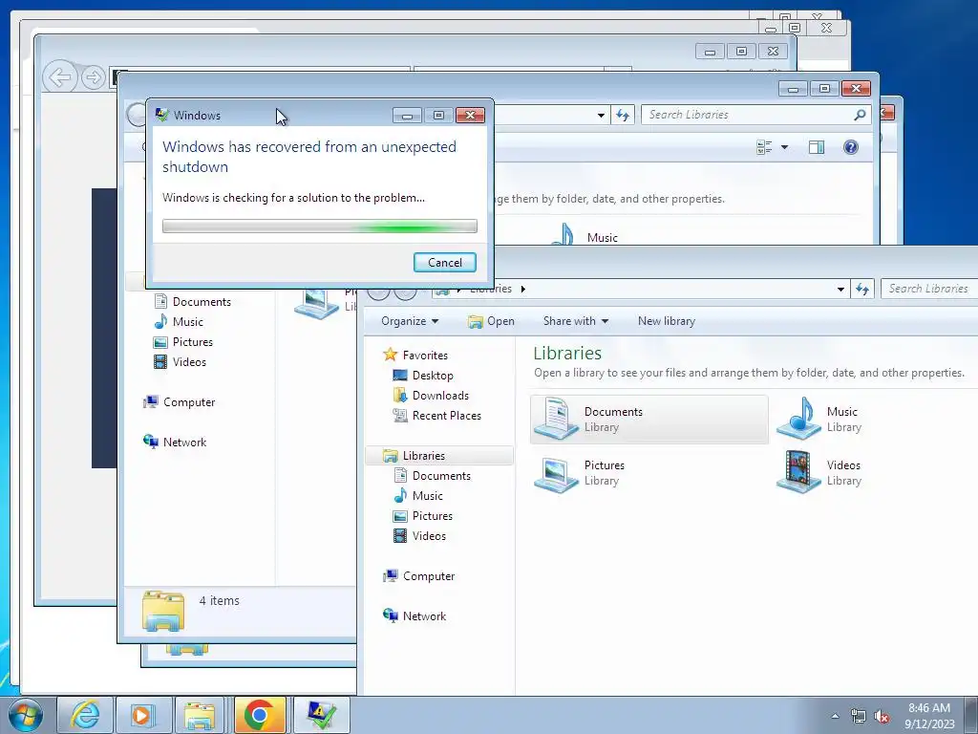The height and width of the screenshot is (734, 978).
Task: Open address bar history dropdown in front window
Action: (x=840, y=289)
